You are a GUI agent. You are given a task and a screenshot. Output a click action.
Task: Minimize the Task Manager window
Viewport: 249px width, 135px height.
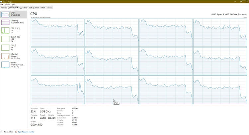point(235,2)
